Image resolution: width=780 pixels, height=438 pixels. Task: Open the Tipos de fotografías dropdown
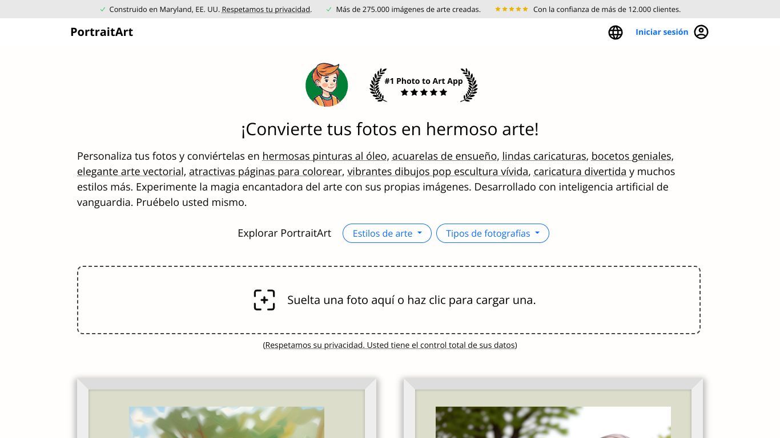pyautogui.click(x=493, y=233)
